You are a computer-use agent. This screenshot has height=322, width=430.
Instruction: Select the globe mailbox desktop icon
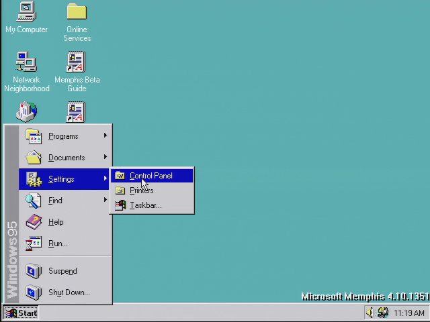coord(26,112)
